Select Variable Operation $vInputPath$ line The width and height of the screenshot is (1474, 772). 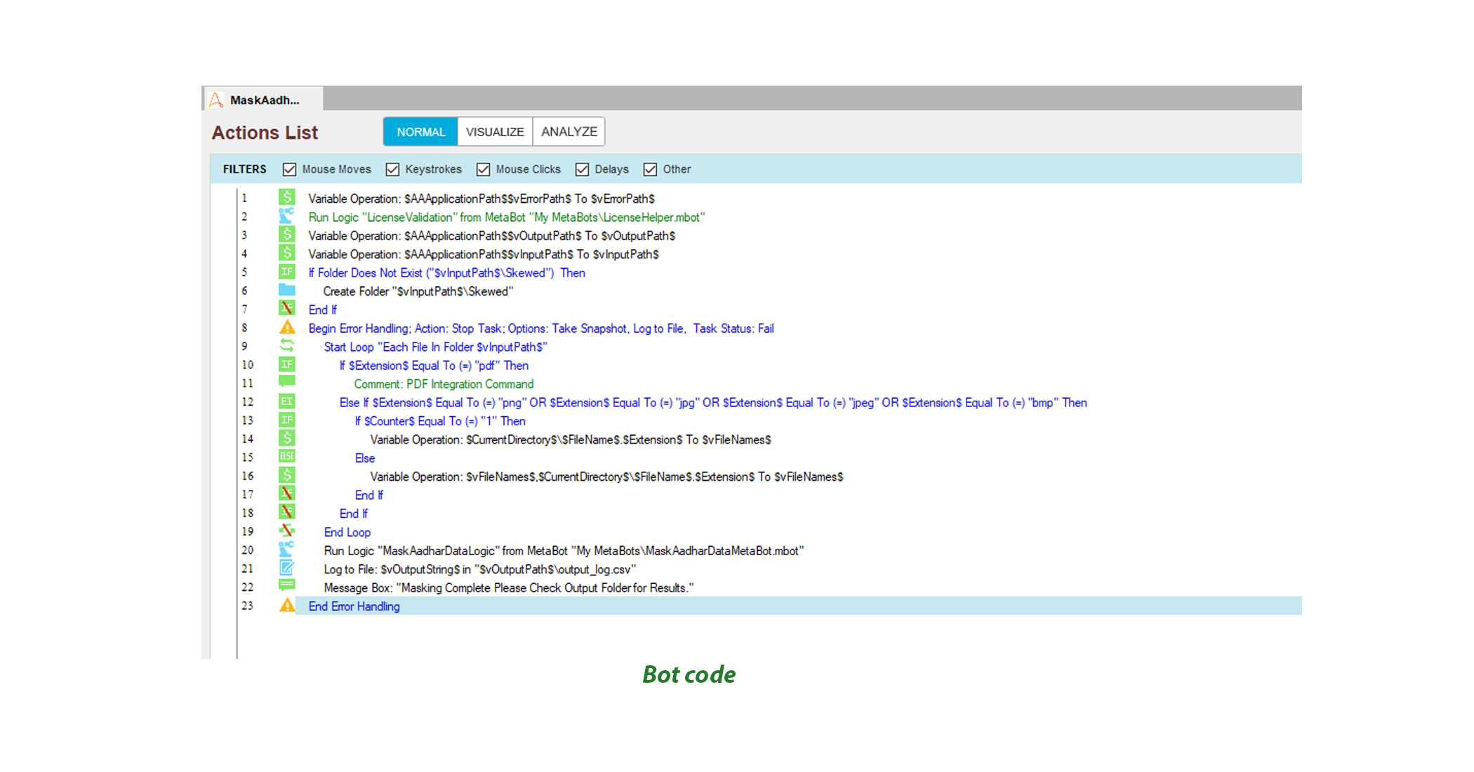[x=484, y=254]
